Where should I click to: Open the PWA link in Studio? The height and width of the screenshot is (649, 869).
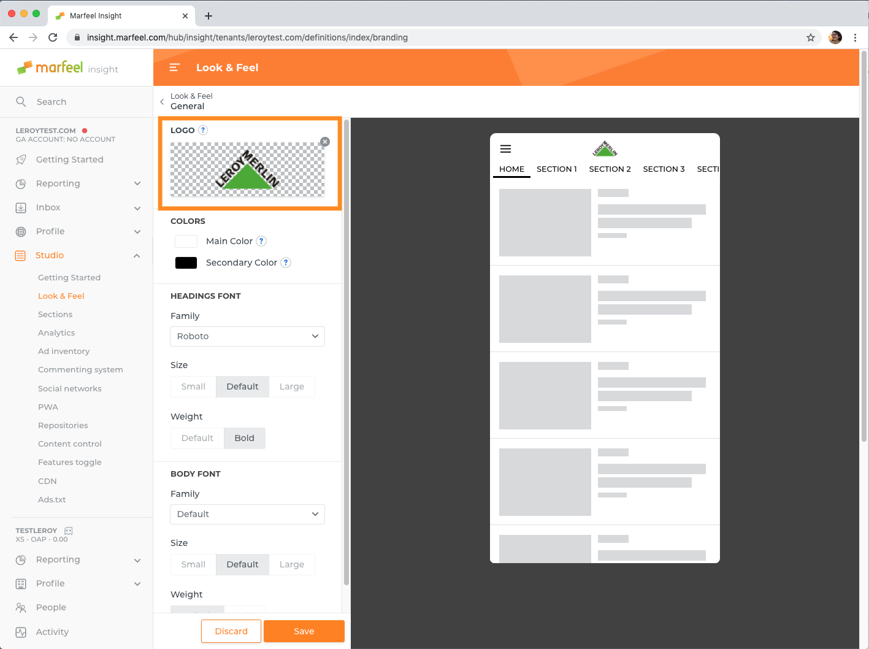[x=48, y=407]
